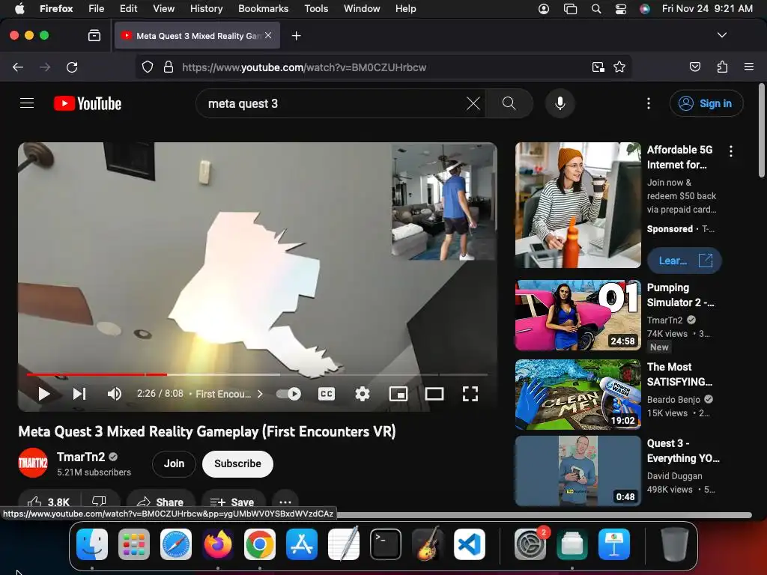Open the YouTube hamburger guide menu

point(27,103)
